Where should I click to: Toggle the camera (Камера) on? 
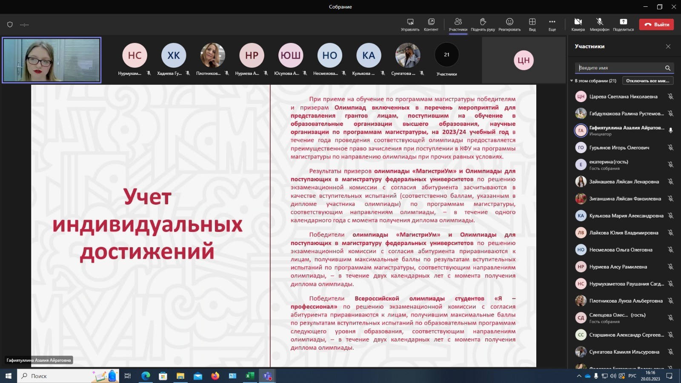pos(578,24)
